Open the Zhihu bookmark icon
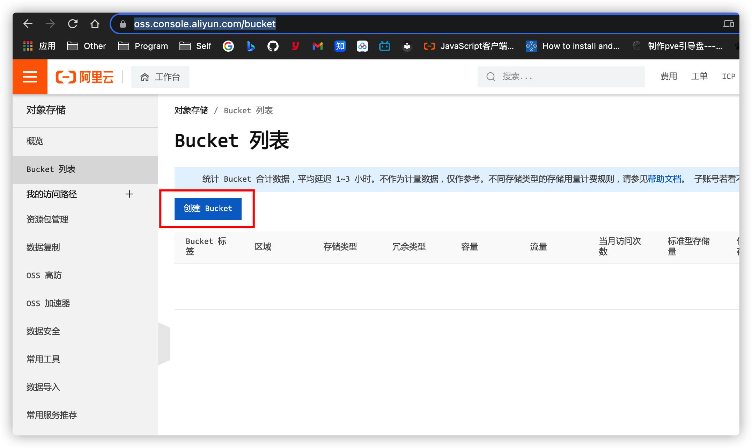The image size is (752, 448). point(340,46)
